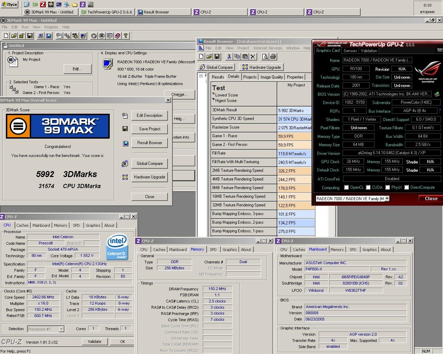Open Register menu in 3DMark 99 Max

pos(51,27)
